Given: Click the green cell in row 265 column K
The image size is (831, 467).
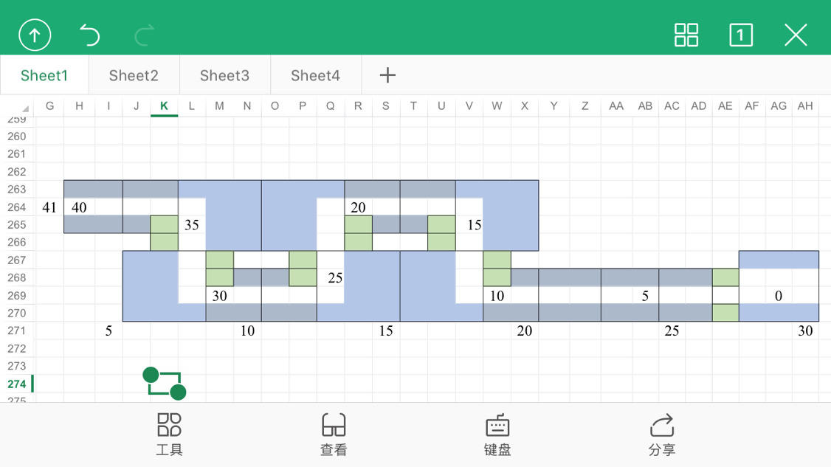Looking at the screenshot, I should [165, 224].
